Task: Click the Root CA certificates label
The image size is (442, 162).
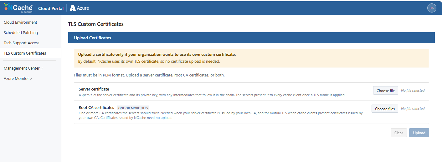Action: click(x=96, y=107)
